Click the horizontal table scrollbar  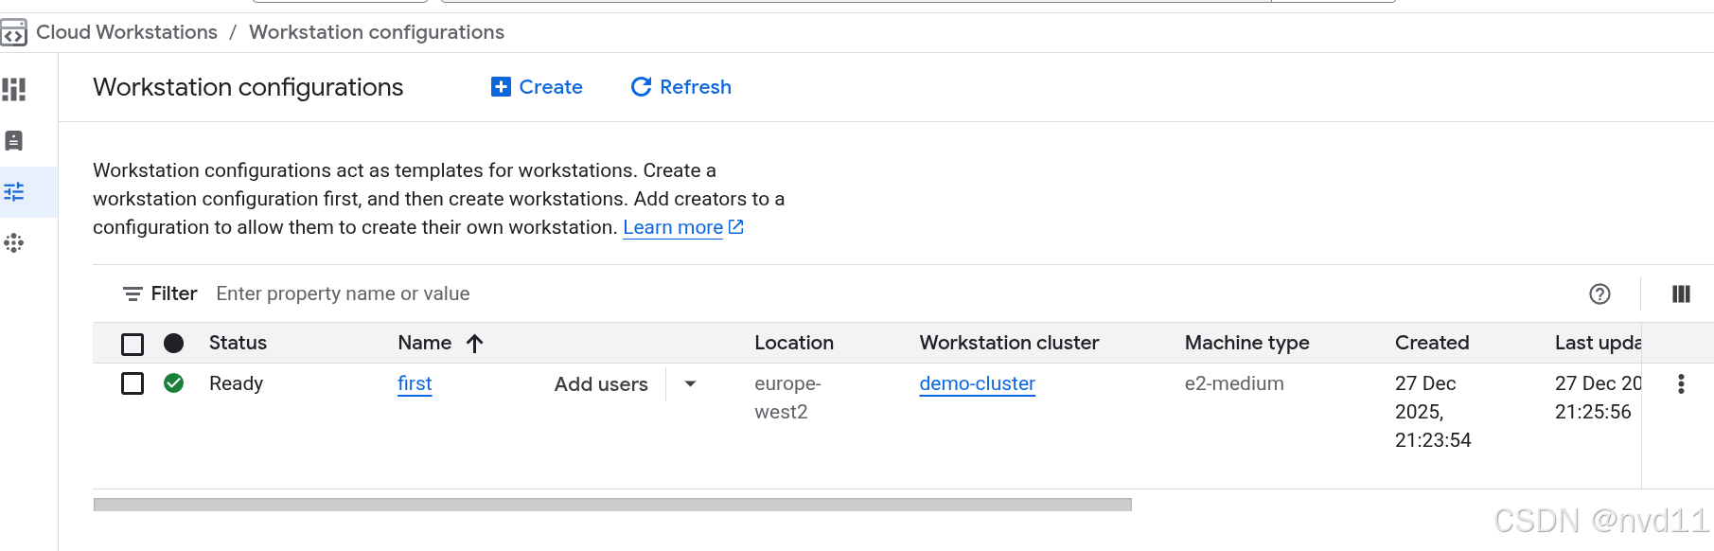pos(612,505)
